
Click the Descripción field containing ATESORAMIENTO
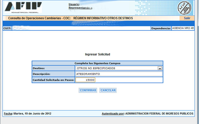point(119,74)
